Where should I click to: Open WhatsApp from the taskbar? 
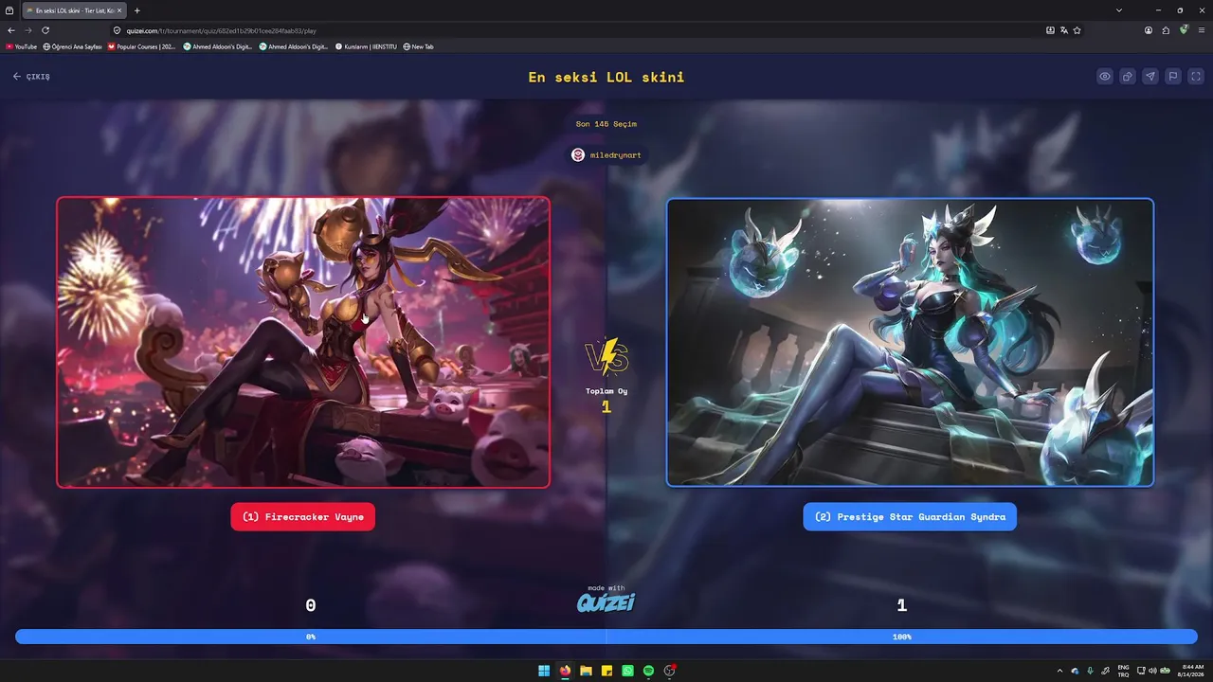627,671
